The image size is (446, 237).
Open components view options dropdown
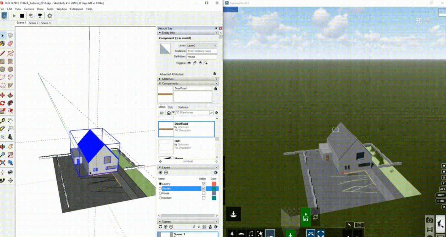162,113
